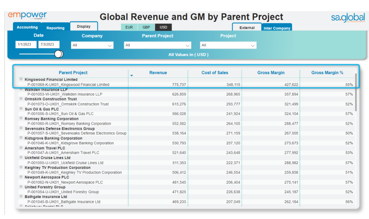Click the start date field 1/1/2023
This screenshot has height=219, width=369.
tap(26, 45)
